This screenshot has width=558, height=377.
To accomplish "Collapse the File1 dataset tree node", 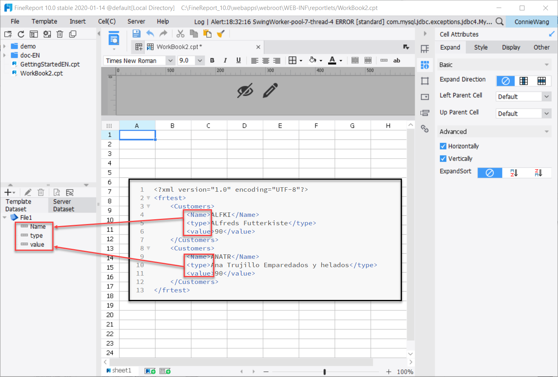I will click(x=4, y=217).
